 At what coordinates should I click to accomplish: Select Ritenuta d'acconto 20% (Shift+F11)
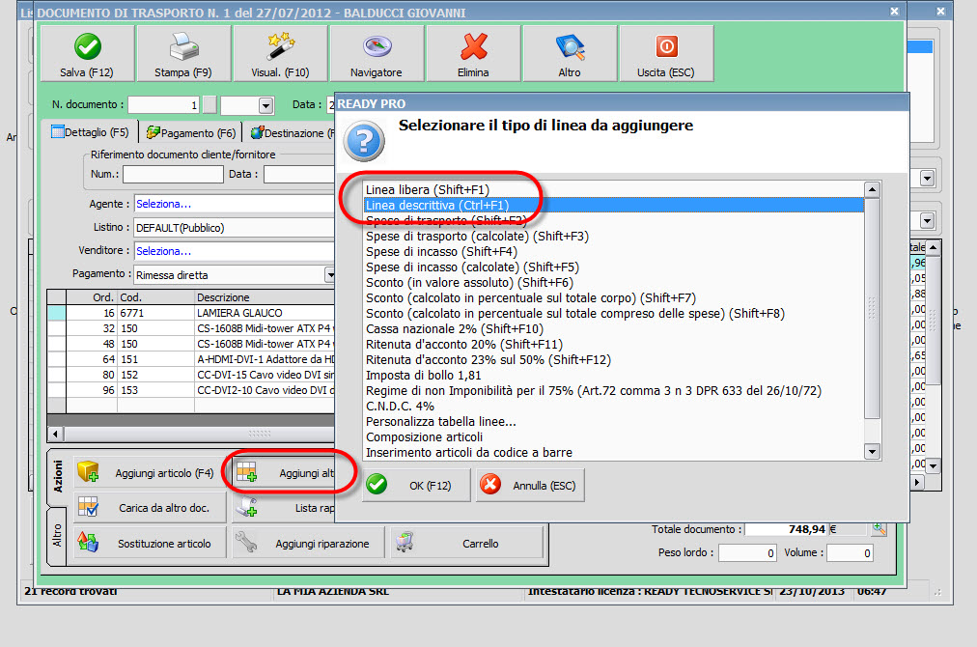click(614, 344)
